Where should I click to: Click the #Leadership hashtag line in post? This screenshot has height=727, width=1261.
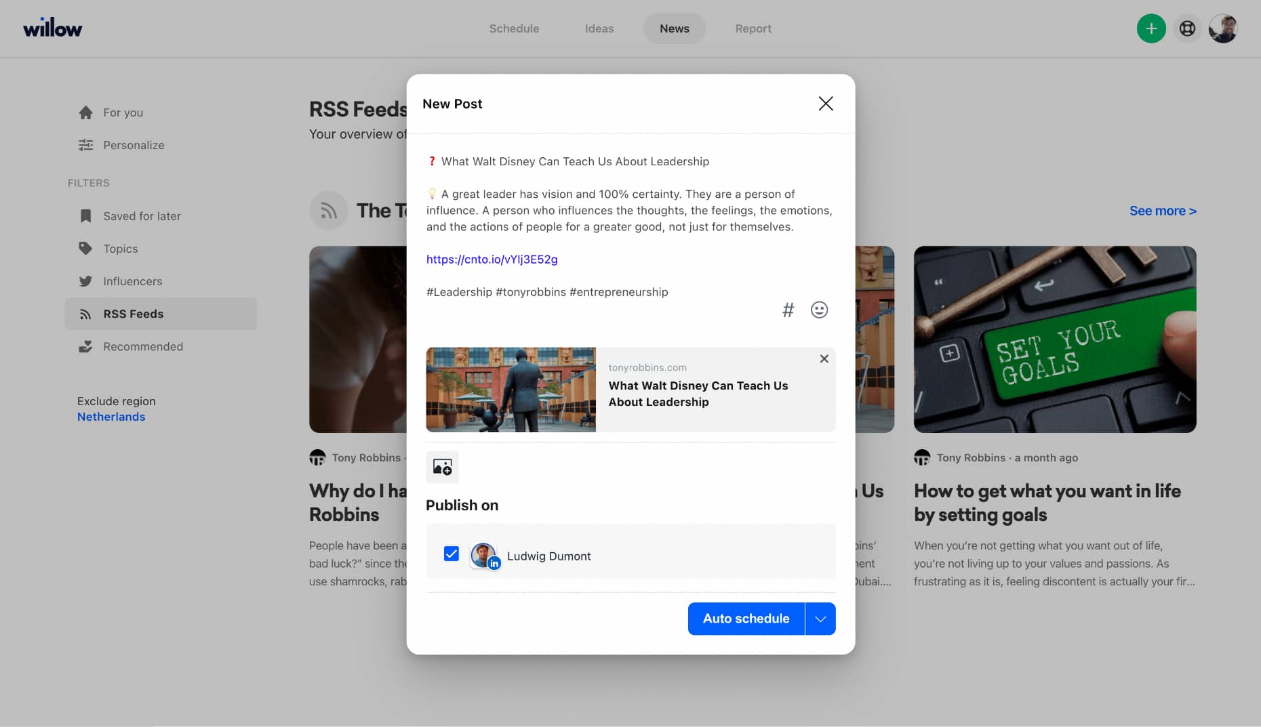[x=547, y=292]
